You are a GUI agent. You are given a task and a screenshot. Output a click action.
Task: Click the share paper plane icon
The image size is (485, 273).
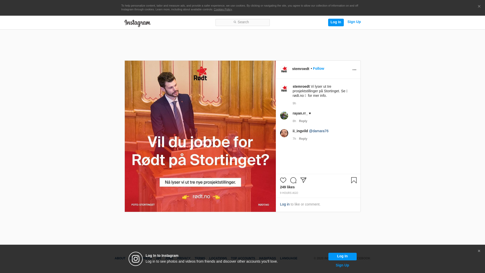(x=303, y=180)
